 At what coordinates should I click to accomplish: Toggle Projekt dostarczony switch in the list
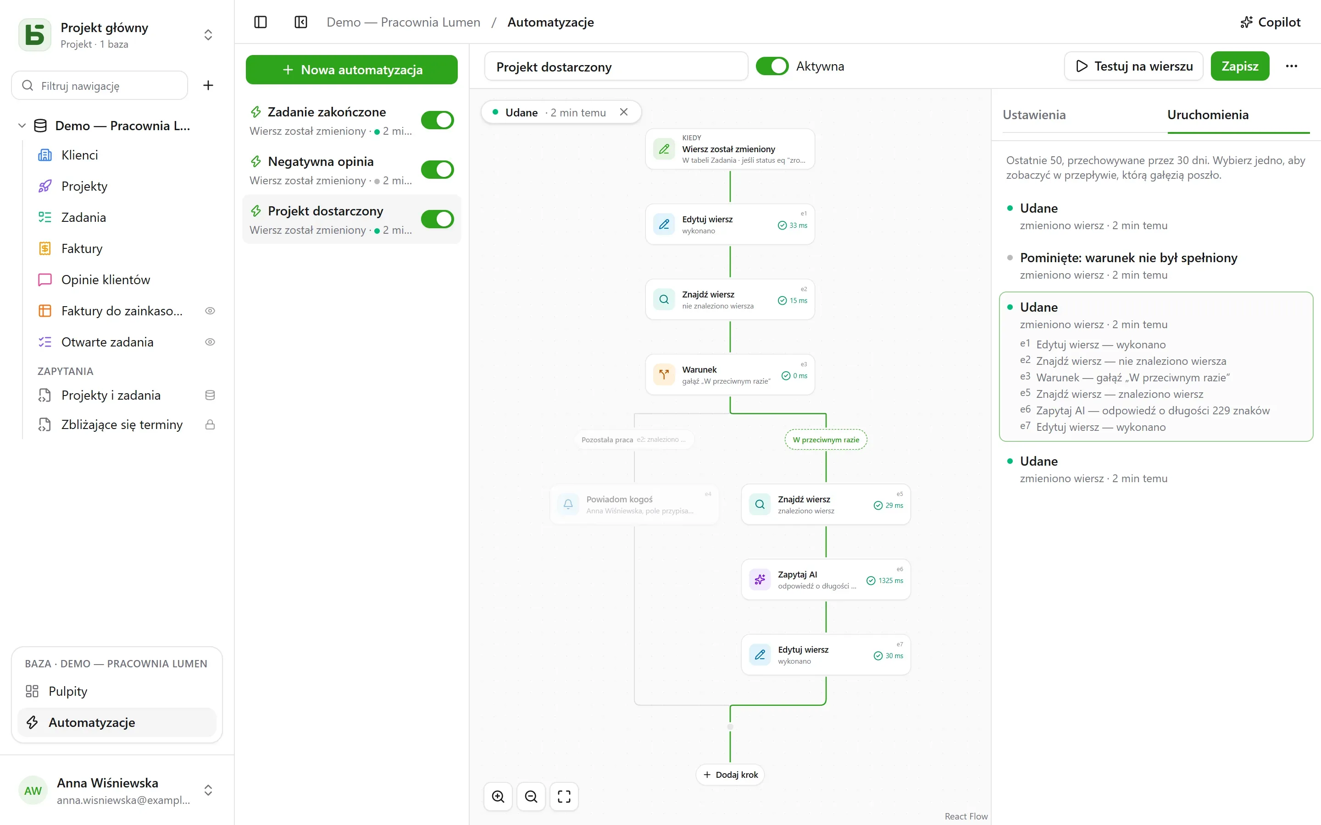tap(437, 220)
